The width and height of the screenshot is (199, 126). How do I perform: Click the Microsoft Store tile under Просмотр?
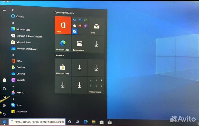(63, 68)
